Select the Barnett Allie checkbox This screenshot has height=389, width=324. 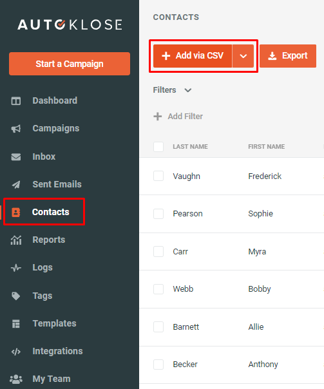[x=158, y=327]
